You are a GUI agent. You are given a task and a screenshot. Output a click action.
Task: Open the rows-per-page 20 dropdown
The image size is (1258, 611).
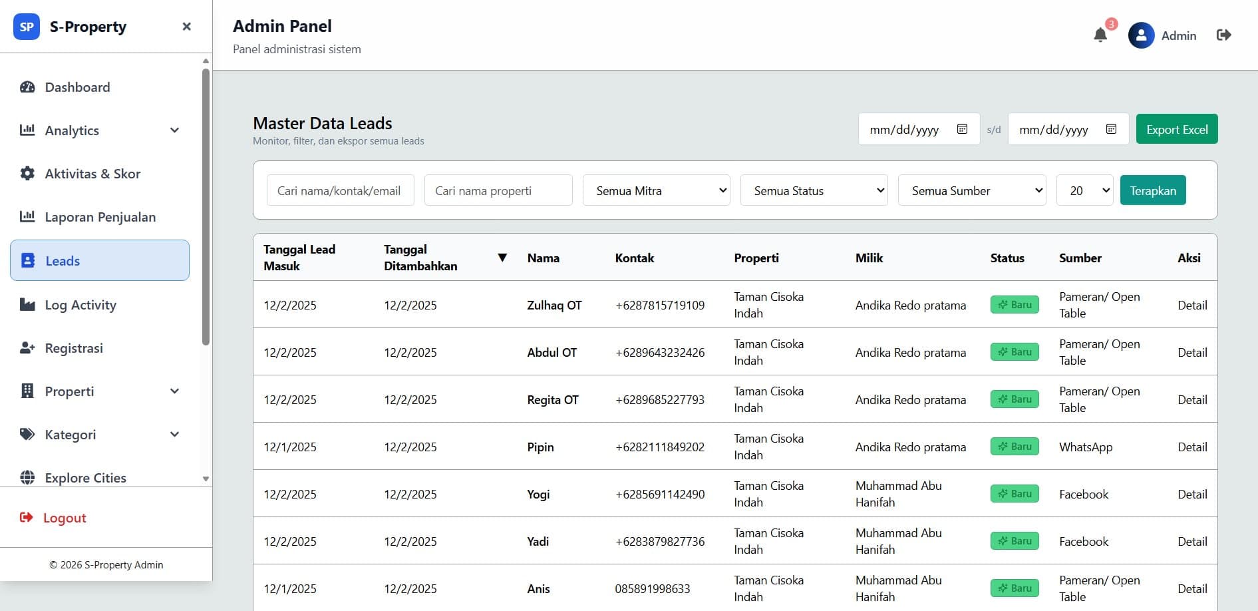click(x=1085, y=190)
